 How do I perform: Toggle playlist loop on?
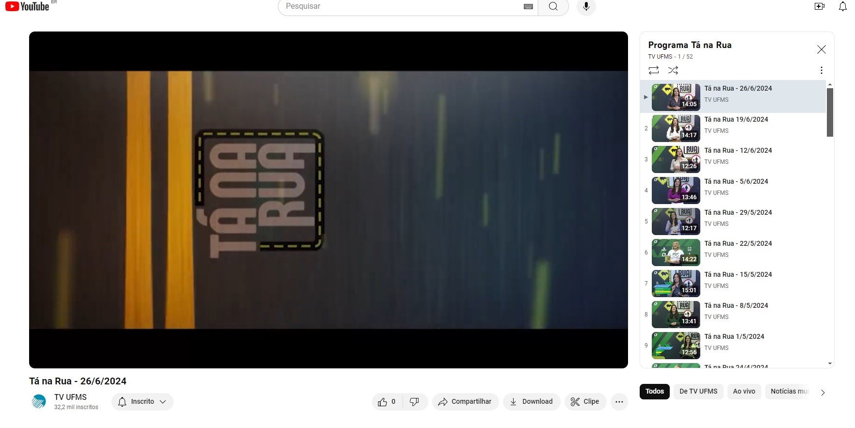654,70
